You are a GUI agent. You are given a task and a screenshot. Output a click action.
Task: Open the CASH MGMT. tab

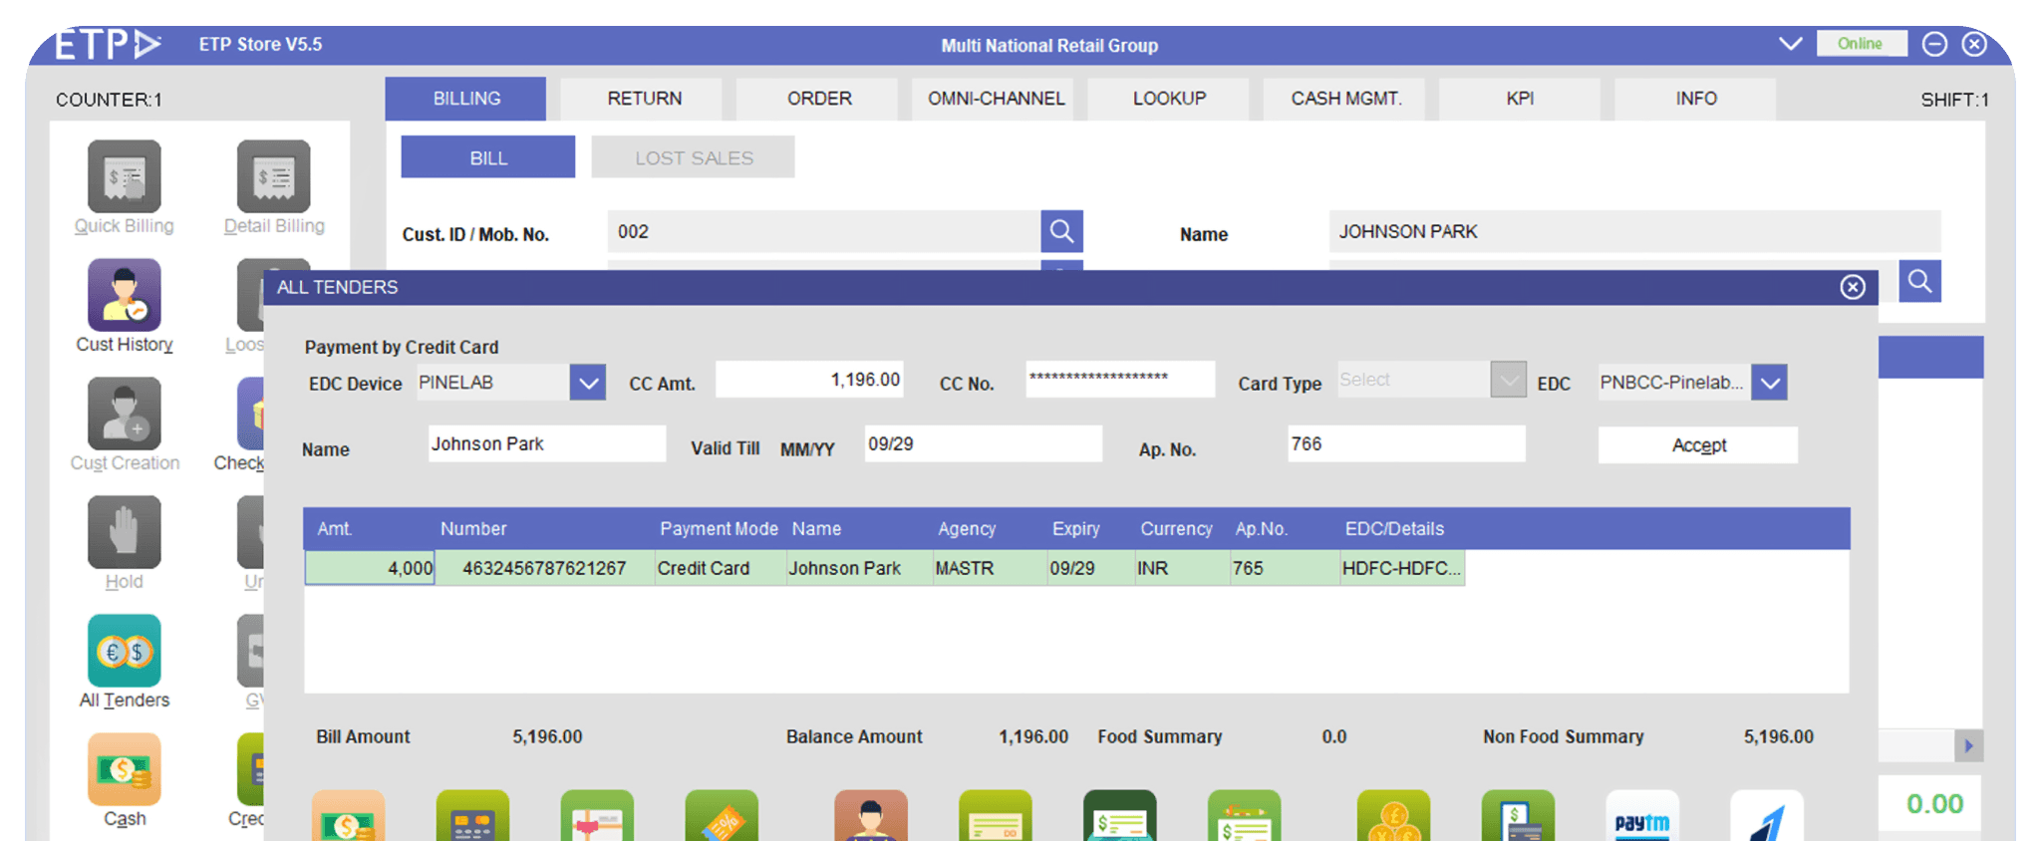pyautogui.click(x=1345, y=99)
